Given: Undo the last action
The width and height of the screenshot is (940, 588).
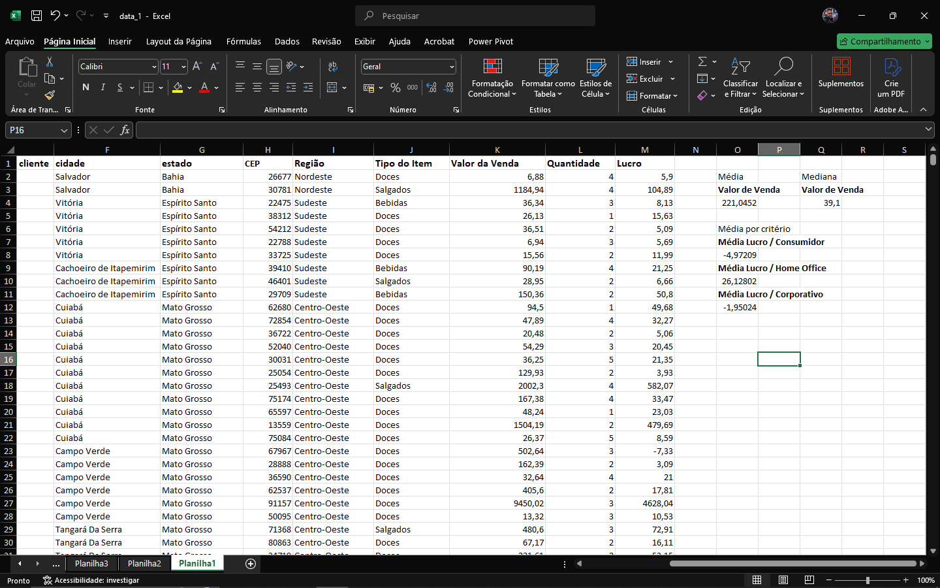Looking at the screenshot, I should (55, 16).
